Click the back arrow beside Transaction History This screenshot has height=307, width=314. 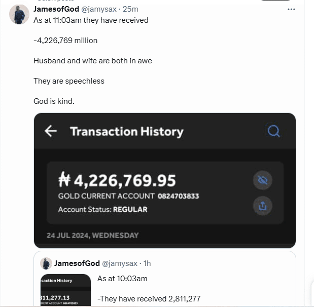51,132
